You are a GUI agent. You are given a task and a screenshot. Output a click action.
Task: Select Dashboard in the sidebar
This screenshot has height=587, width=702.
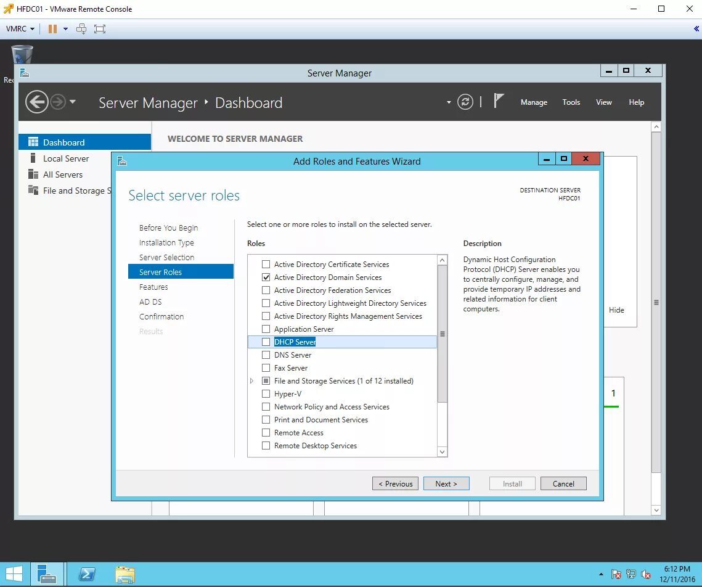(84, 142)
